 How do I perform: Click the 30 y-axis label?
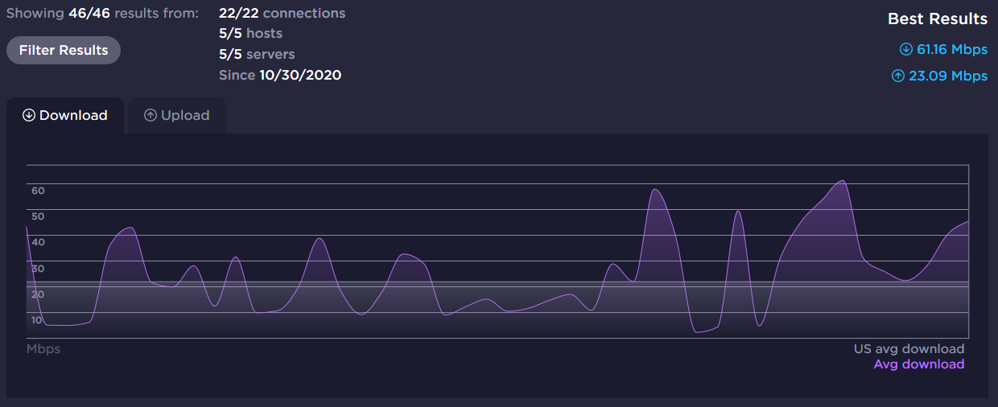point(38,269)
